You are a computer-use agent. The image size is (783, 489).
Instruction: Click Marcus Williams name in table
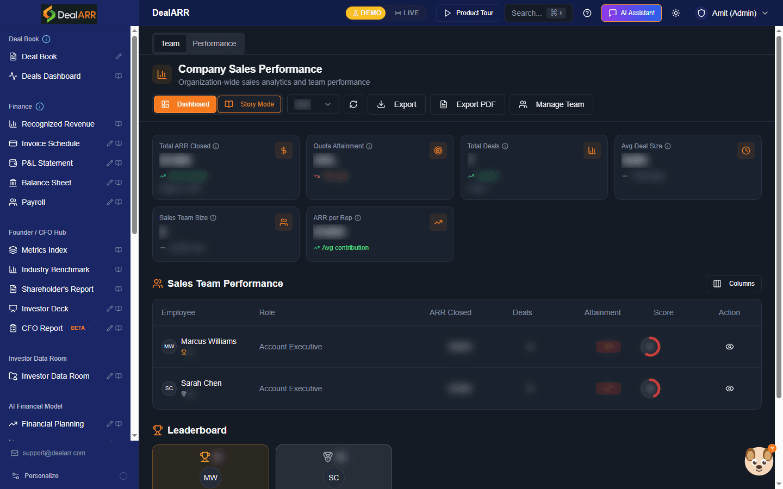[x=209, y=341]
